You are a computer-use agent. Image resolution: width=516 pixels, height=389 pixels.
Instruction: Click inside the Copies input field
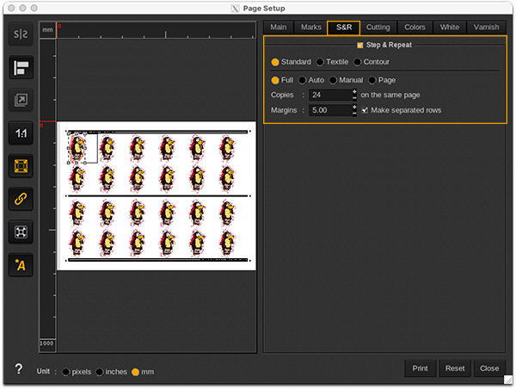[x=329, y=95]
